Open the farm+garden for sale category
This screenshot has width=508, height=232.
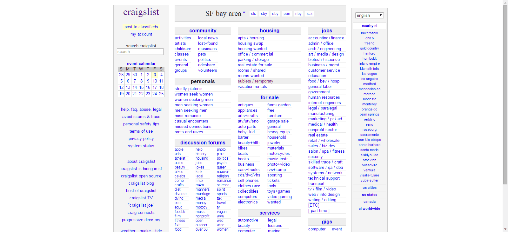(279, 105)
